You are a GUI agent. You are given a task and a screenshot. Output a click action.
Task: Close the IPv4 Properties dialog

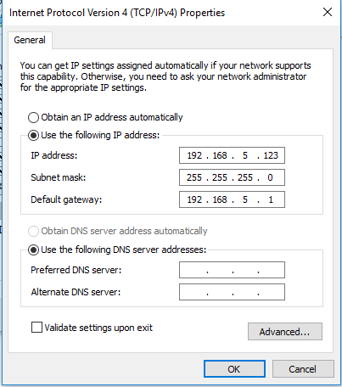[x=328, y=12]
